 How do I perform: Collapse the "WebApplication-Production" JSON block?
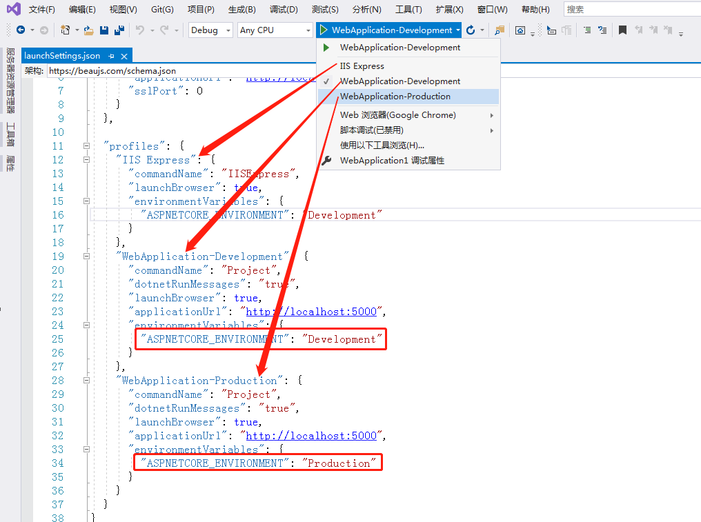pos(87,381)
